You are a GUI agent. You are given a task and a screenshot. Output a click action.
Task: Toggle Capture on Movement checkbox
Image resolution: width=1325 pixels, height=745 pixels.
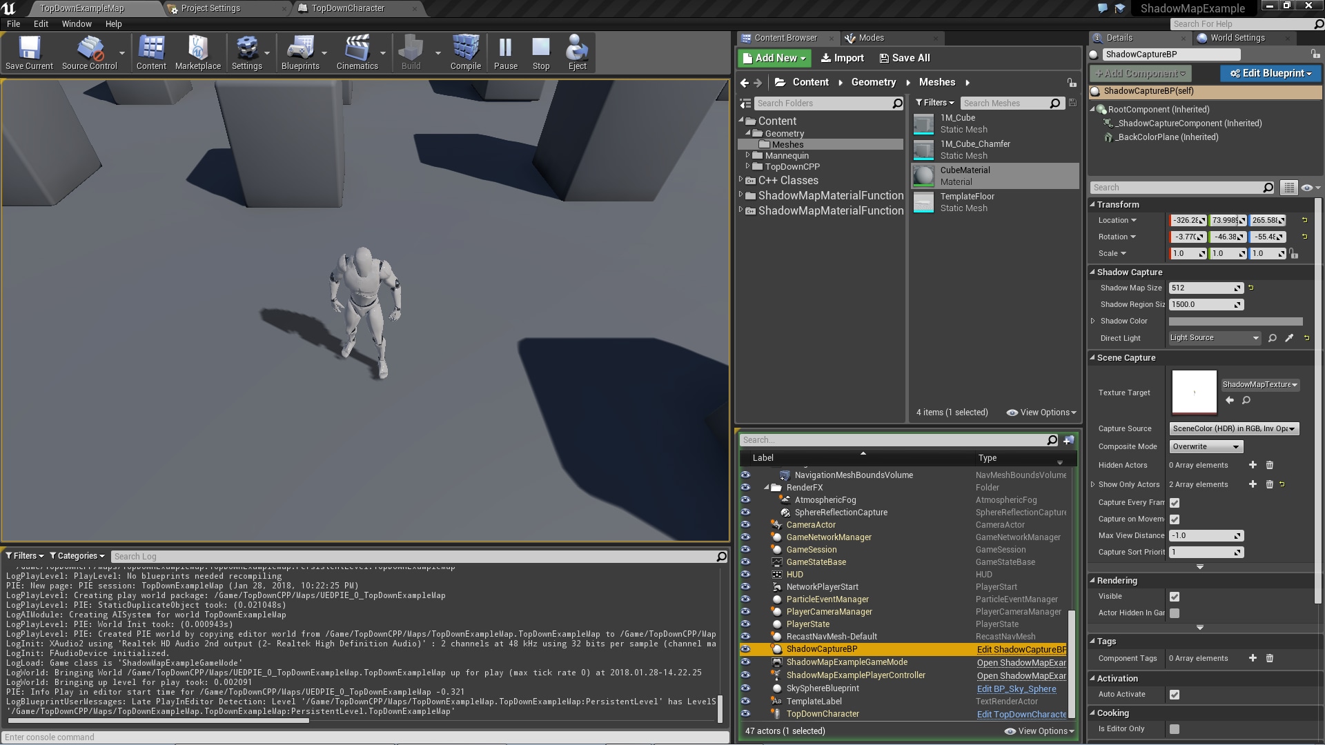[1175, 519]
